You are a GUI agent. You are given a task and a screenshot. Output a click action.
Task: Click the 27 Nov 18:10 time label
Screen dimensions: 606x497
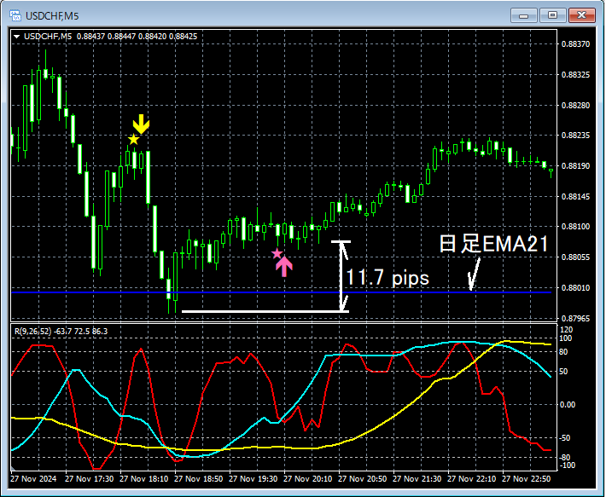[x=143, y=479]
